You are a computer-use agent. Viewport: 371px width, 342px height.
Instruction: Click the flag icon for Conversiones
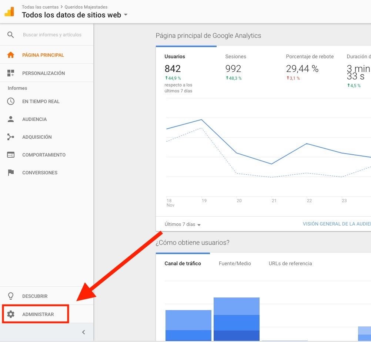(11, 172)
